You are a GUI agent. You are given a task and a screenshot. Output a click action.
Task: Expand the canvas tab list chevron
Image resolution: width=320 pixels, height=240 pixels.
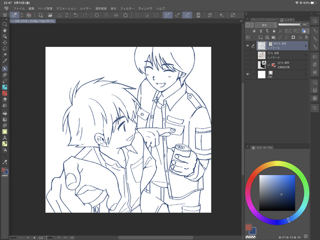coord(241,21)
